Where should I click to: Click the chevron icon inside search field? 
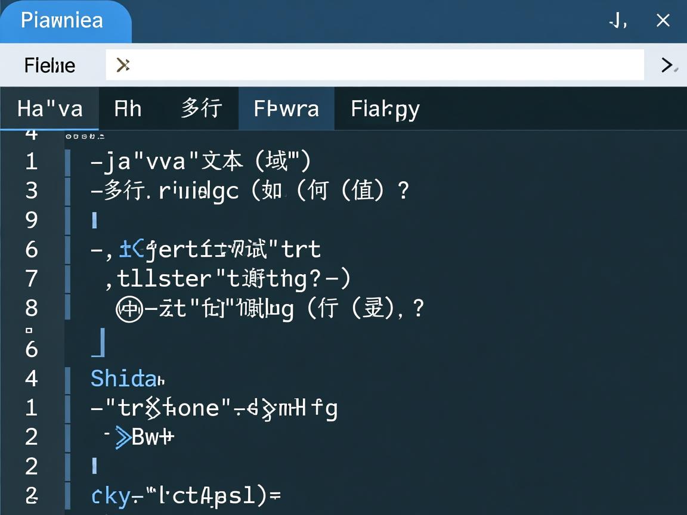[123, 64]
